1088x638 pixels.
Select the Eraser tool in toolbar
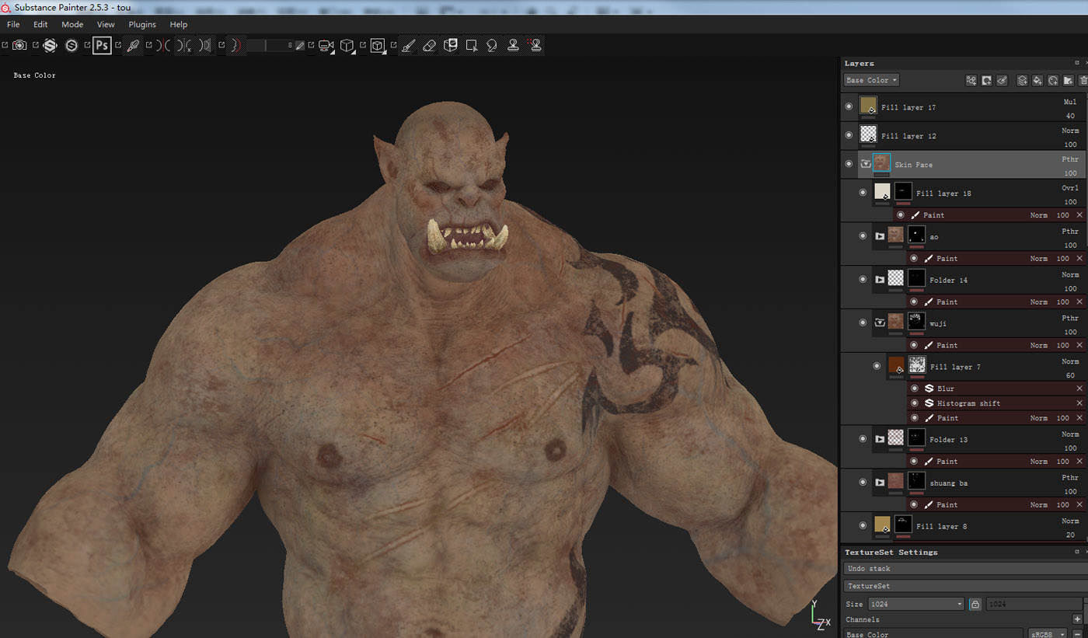429,46
